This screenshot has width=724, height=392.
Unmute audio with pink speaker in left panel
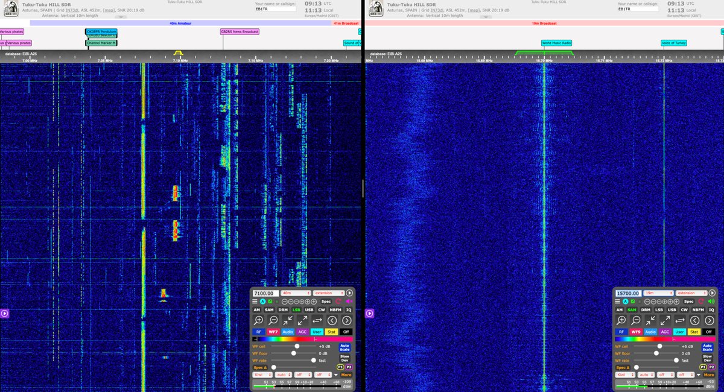pos(349,302)
